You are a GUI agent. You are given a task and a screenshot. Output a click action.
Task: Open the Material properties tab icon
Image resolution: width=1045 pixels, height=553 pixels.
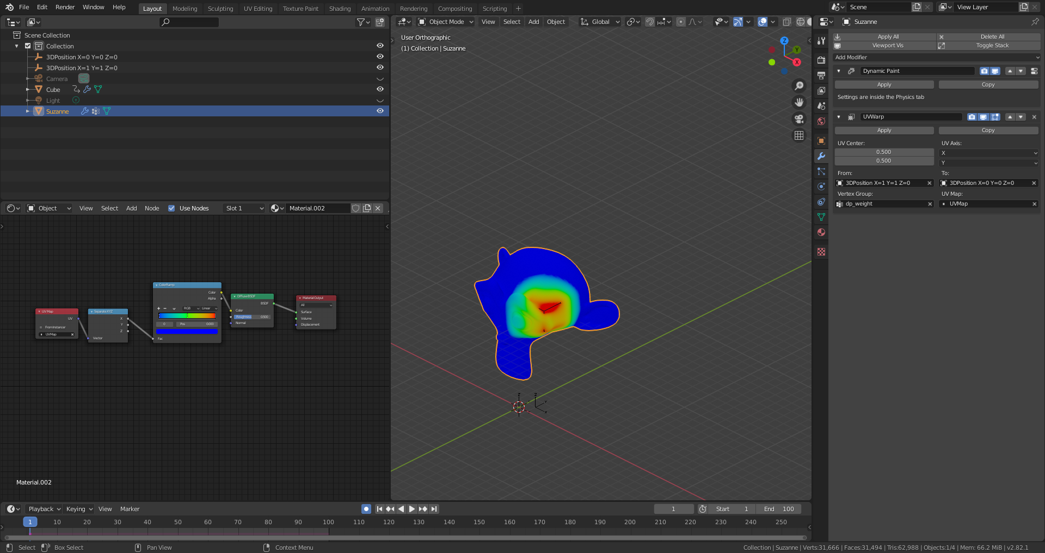pyautogui.click(x=821, y=232)
